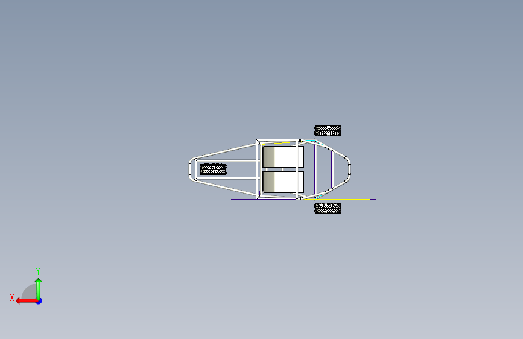Select the single tire inside the tapered frame
The height and width of the screenshot is (339, 523).
213,169
